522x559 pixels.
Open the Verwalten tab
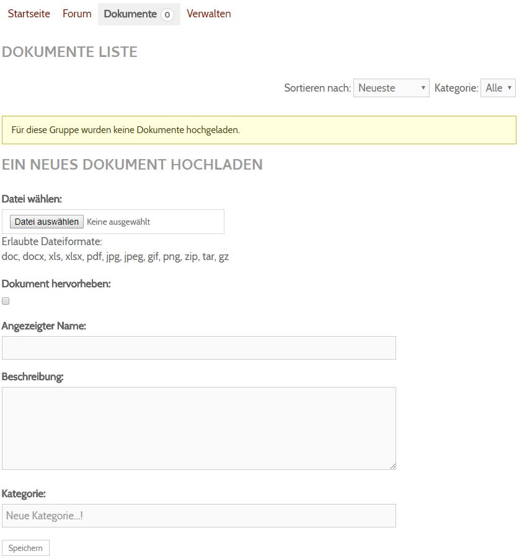(209, 14)
